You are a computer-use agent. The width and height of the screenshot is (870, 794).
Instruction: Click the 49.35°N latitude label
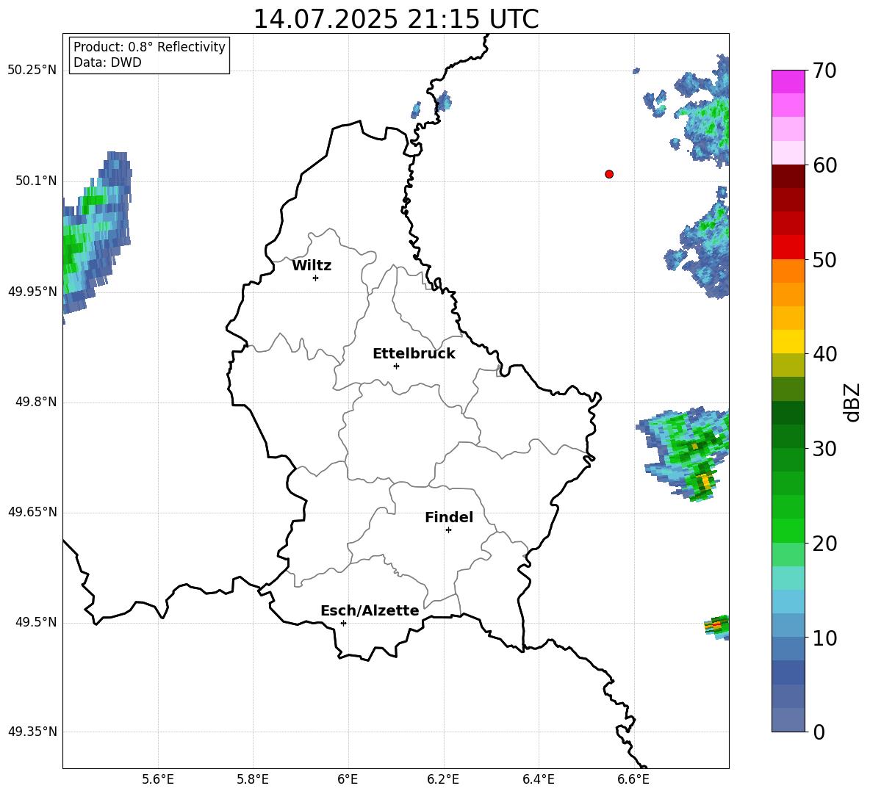pos(32,732)
